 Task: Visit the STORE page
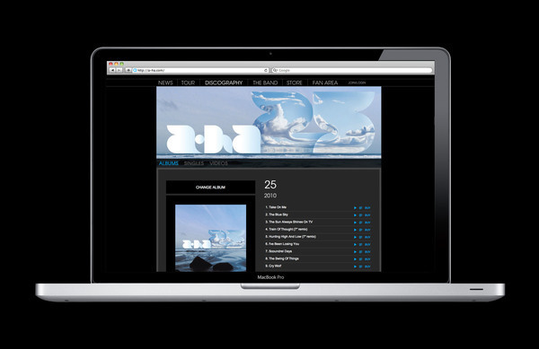[x=295, y=83]
